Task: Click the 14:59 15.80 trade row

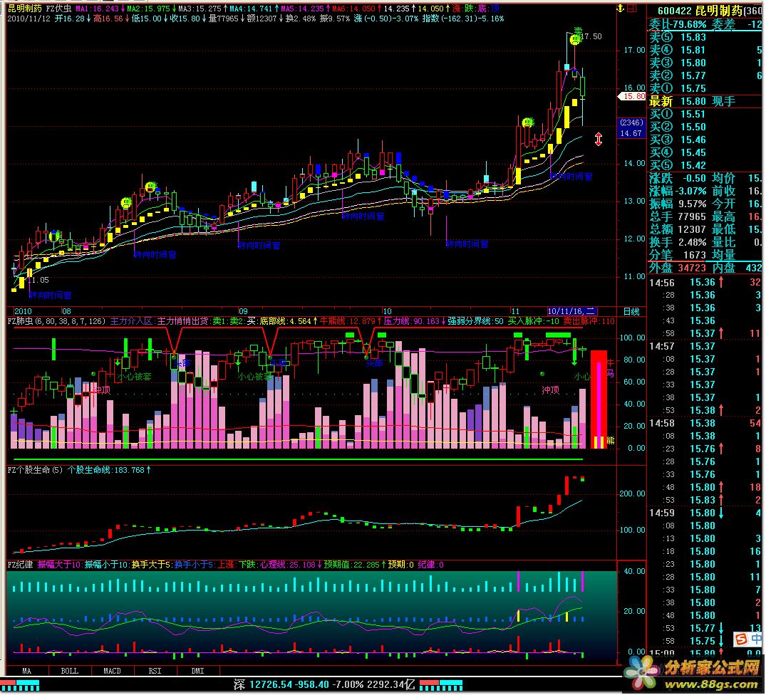Action: pos(705,513)
